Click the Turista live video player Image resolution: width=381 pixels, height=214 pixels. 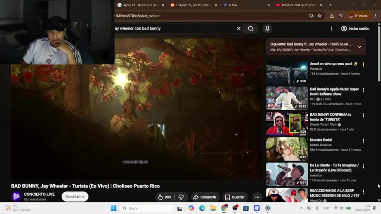click(137, 108)
